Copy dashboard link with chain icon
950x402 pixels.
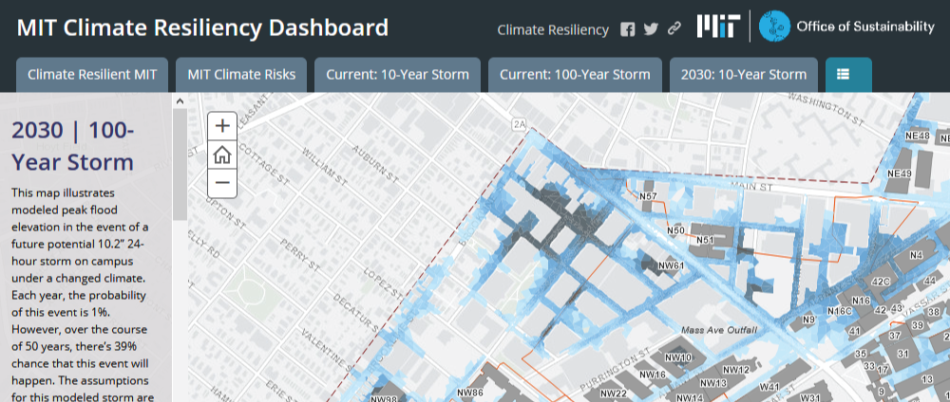(674, 29)
